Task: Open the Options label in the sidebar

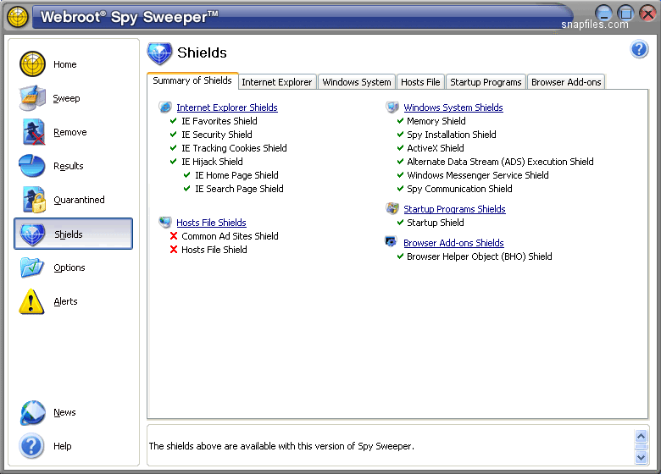Action: click(x=69, y=267)
